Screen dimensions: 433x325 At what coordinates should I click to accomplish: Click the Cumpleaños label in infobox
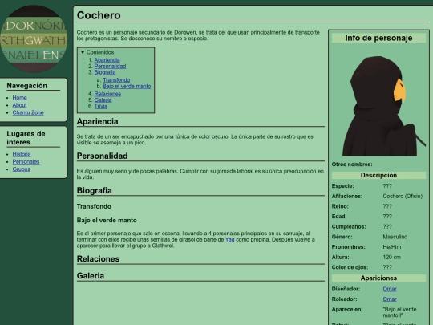point(349,226)
